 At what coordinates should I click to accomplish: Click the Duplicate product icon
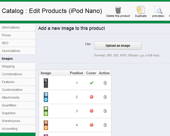coord(141,10)
